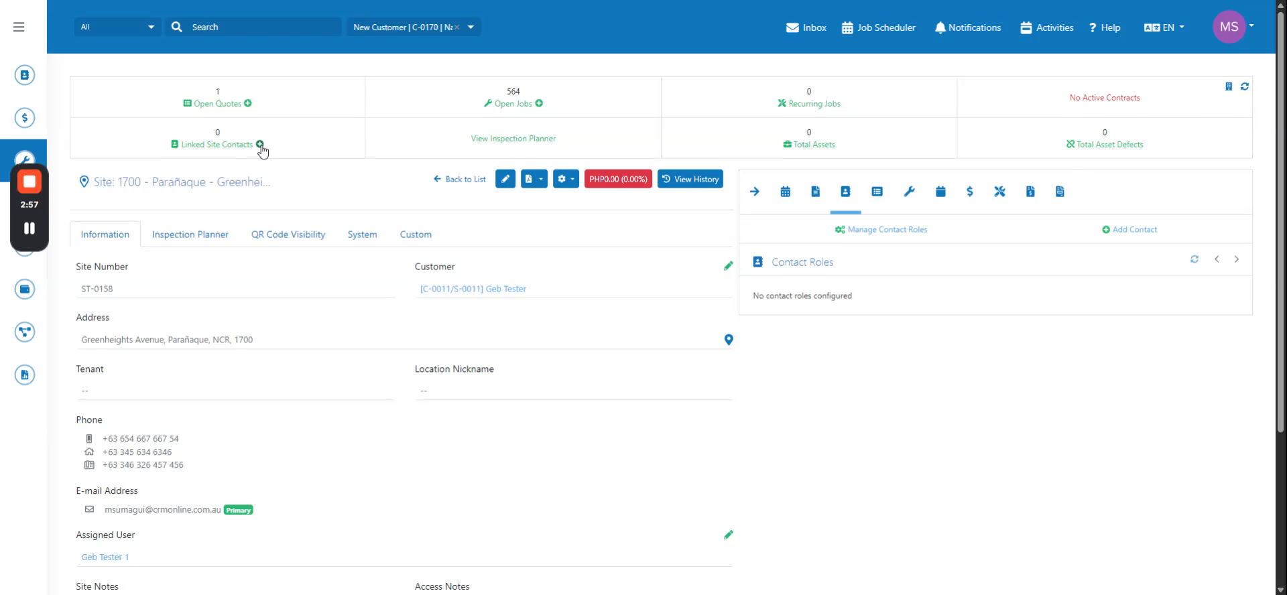Switch to the System tab
The height and width of the screenshot is (595, 1287).
point(362,235)
